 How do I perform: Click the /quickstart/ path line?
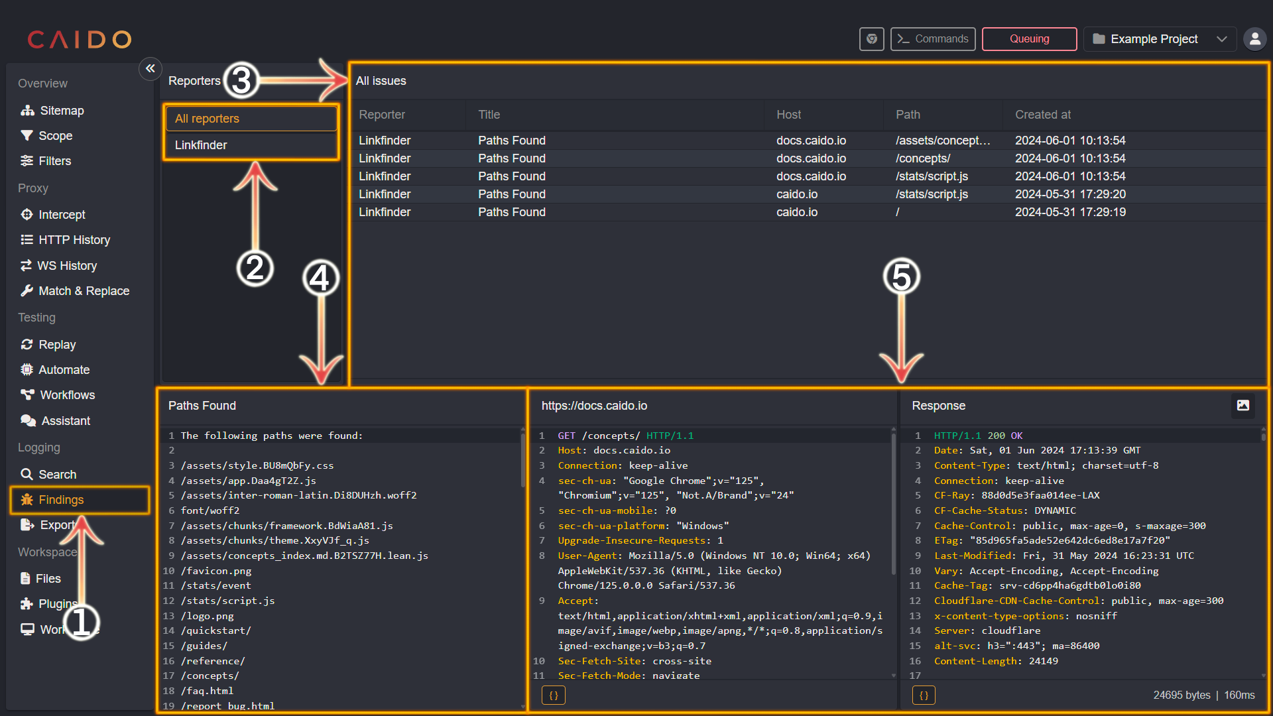click(x=216, y=630)
